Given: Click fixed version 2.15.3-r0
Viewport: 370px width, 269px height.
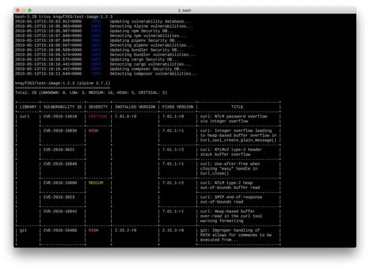Looking at the screenshot, I should 173,230.
